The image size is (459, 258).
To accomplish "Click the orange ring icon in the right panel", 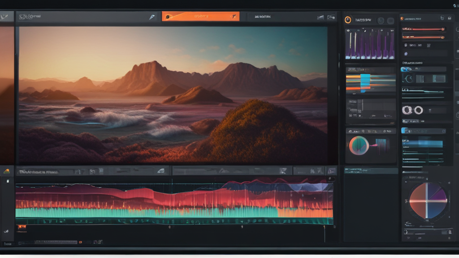I will pos(348,20).
